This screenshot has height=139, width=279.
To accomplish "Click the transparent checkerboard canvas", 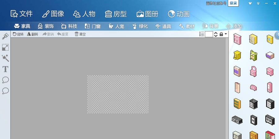I will pos(118,94).
